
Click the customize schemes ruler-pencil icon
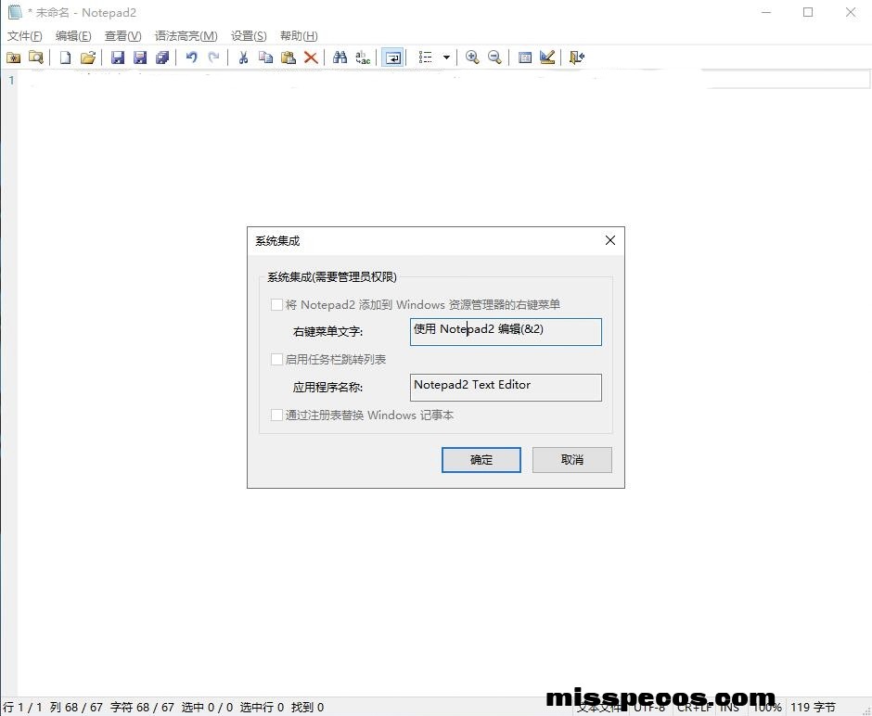[547, 58]
